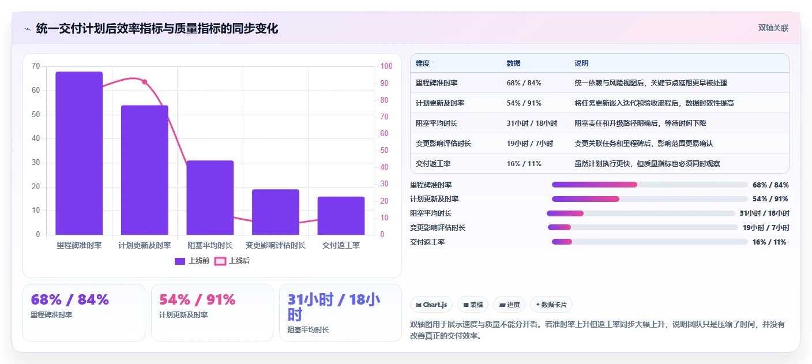
Task: Click the 里程碑准时率 x-axis label under chart
Action: coord(79,245)
